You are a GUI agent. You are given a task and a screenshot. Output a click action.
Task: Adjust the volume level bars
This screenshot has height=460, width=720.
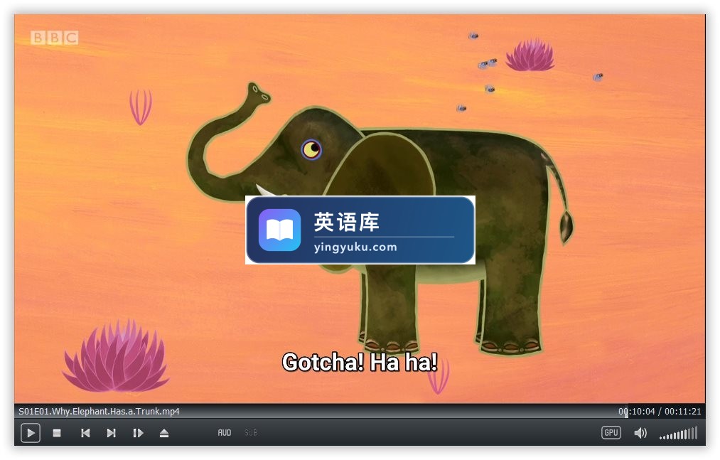tap(679, 433)
